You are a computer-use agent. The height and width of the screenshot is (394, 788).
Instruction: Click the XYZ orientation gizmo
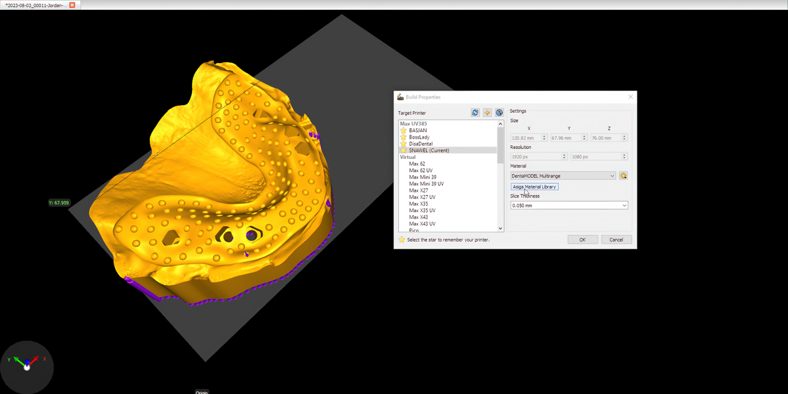pos(27,364)
